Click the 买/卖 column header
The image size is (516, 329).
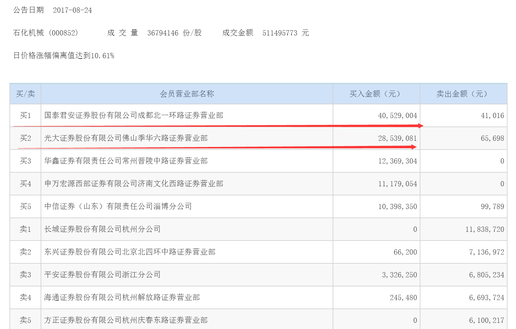pyautogui.click(x=25, y=94)
